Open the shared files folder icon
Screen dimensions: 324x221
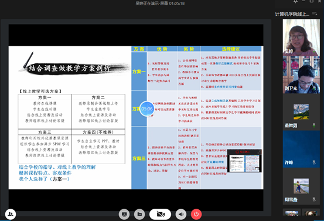139,214
